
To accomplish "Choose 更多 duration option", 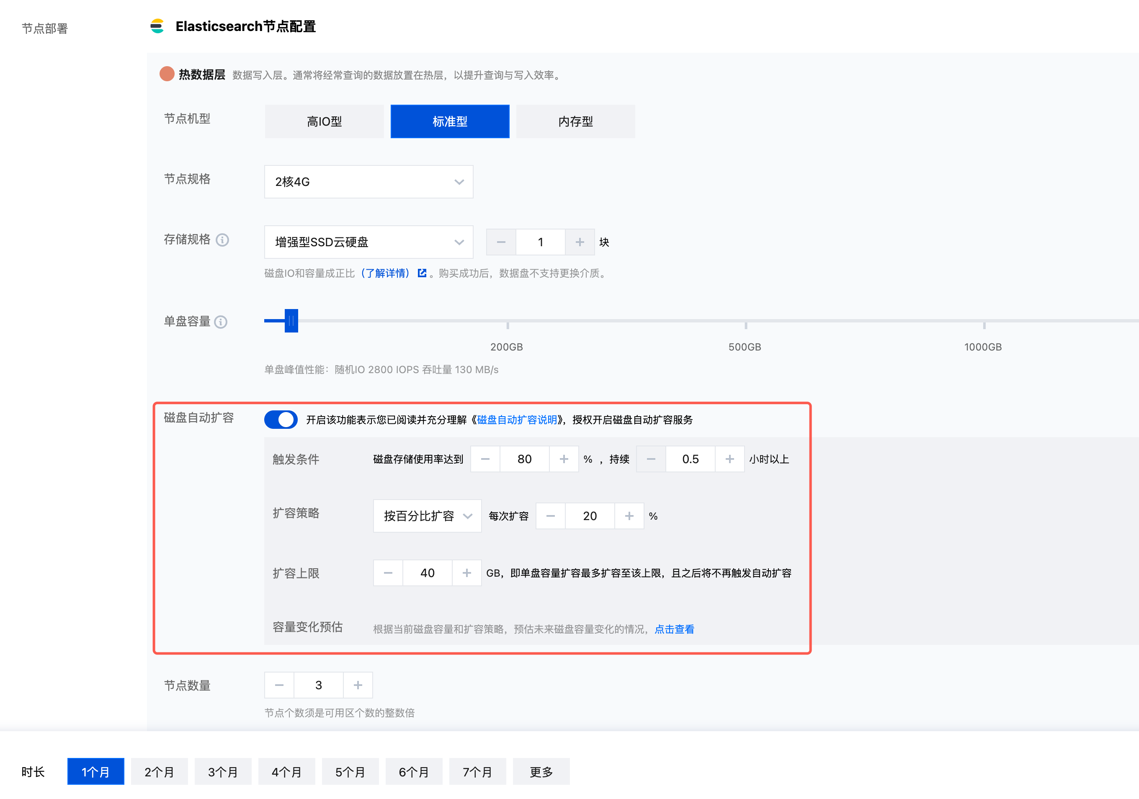I will [x=541, y=772].
